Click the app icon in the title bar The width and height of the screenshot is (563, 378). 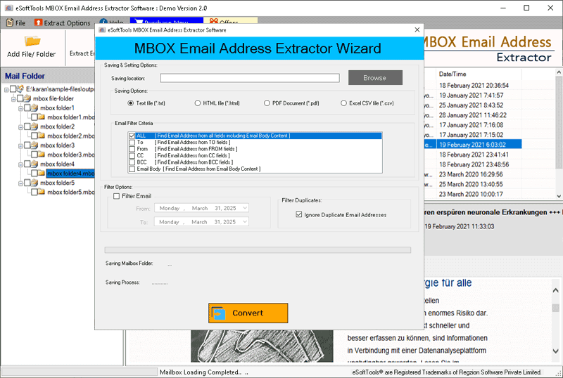(x=8, y=8)
